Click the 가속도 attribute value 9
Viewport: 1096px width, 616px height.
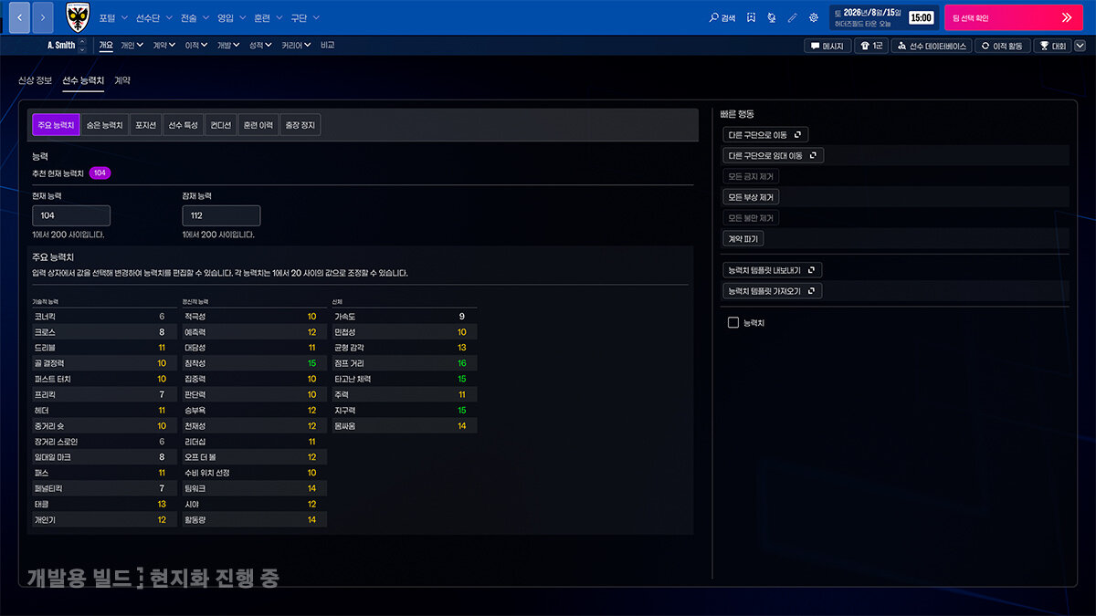click(461, 316)
